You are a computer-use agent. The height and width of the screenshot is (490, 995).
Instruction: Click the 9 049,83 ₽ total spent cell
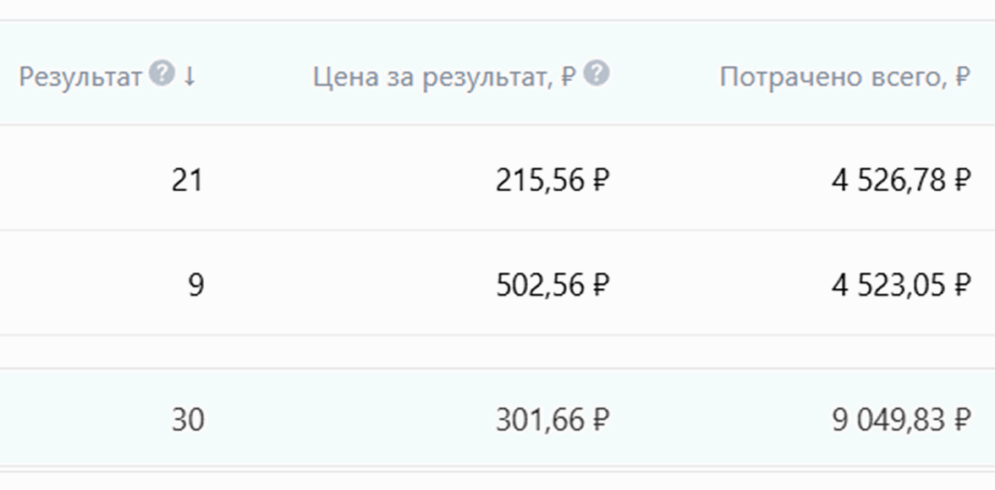click(x=900, y=419)
